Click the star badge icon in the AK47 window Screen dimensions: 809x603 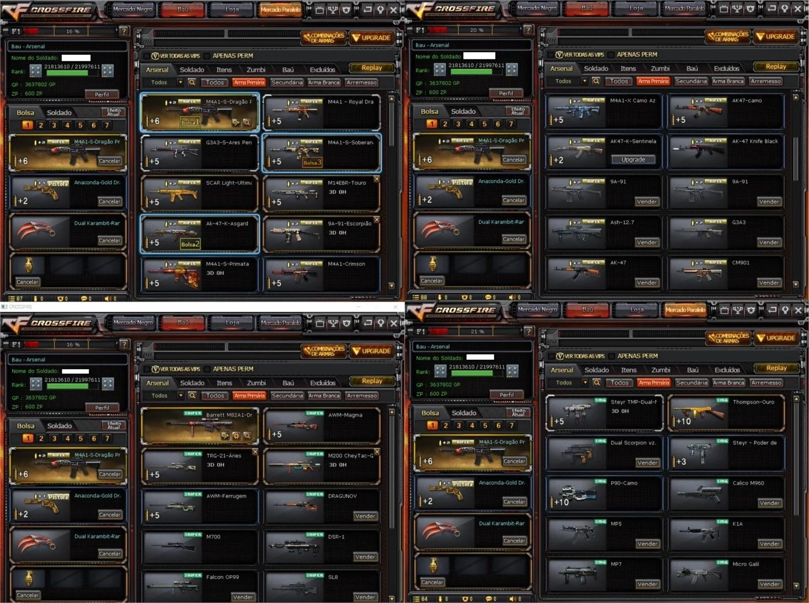pyautogui.click(x=751, y=9)
